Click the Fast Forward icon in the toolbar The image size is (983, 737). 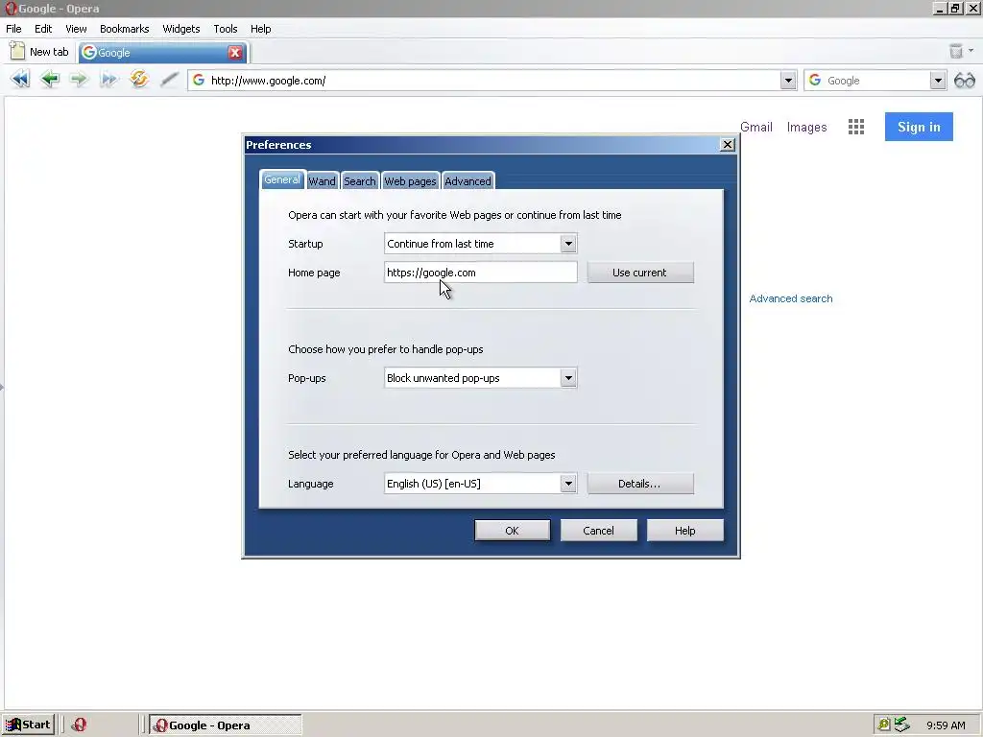108,79
